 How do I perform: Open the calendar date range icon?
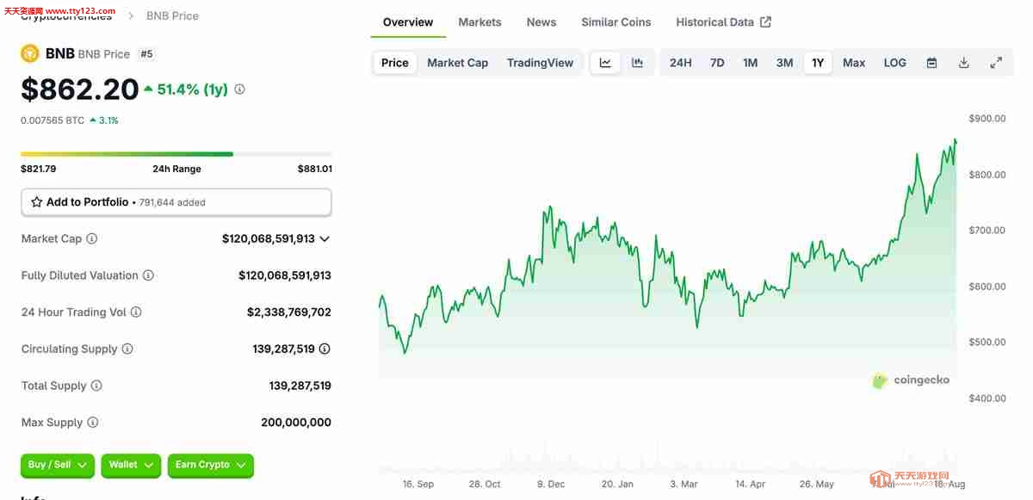(x=931, y=63)
